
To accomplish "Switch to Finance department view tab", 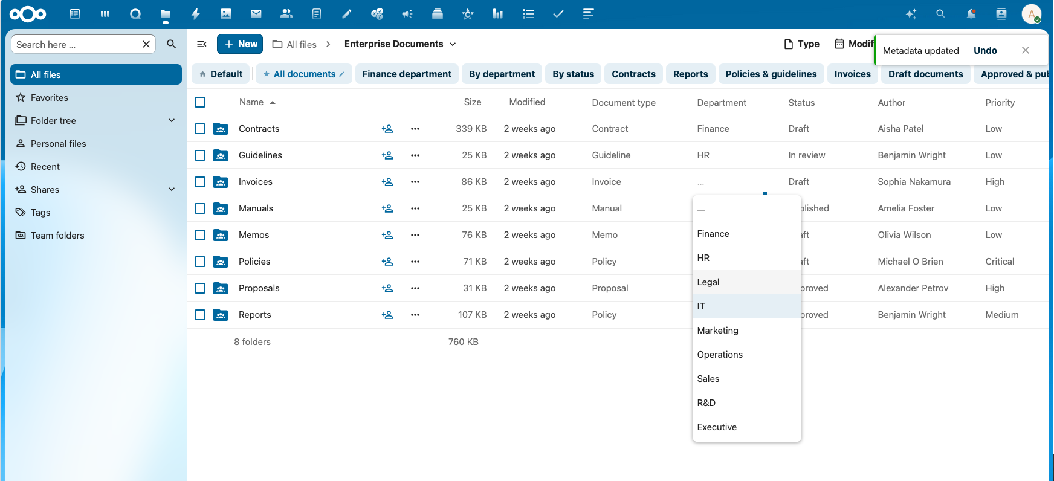I will pos(407,74).
